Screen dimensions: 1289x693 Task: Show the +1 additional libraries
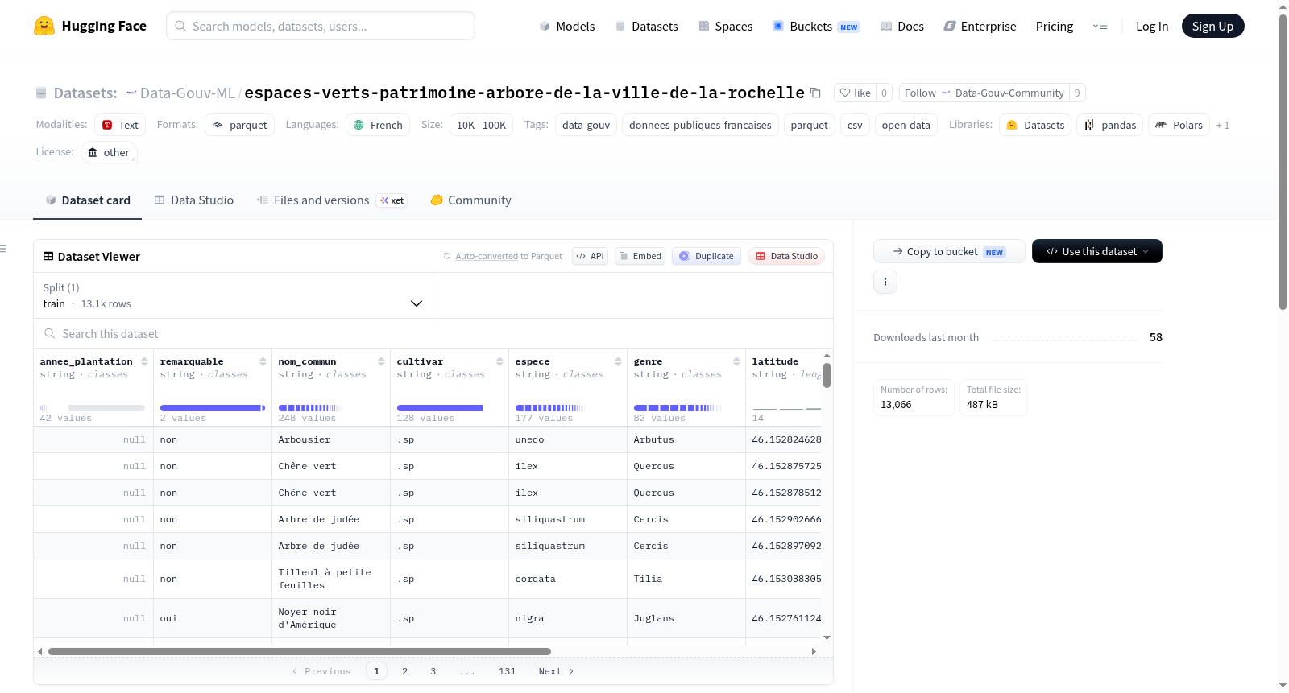pos(1222,125)
